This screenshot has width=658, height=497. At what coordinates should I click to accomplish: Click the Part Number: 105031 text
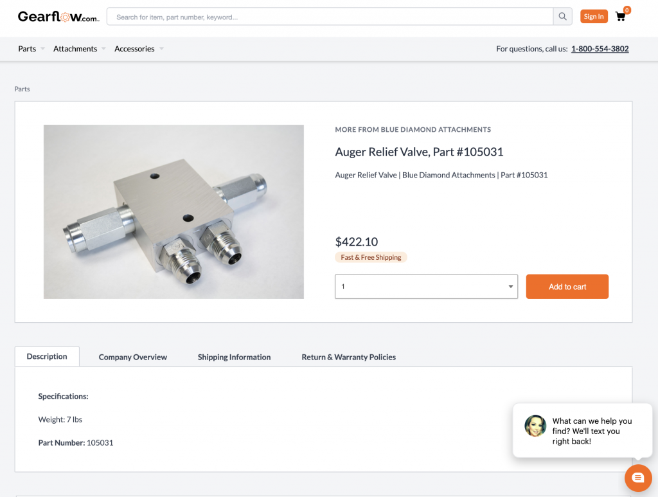tap(76, 442)
